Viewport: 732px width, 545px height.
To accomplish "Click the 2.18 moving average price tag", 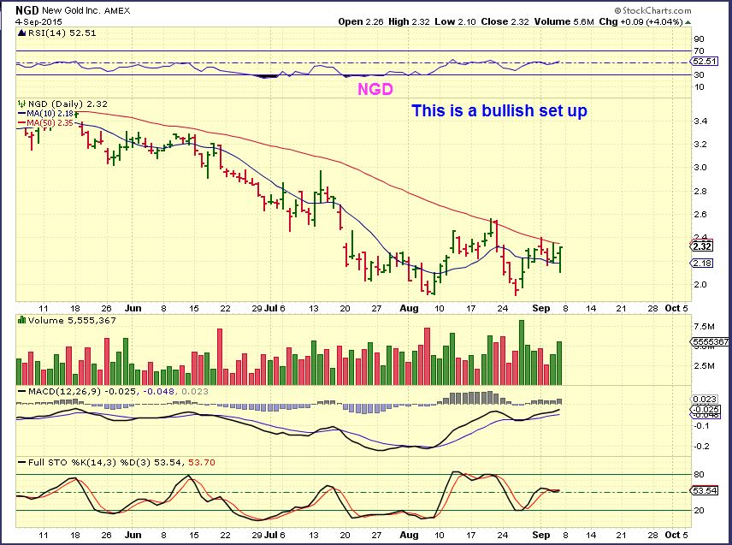I will pos(702,264).
